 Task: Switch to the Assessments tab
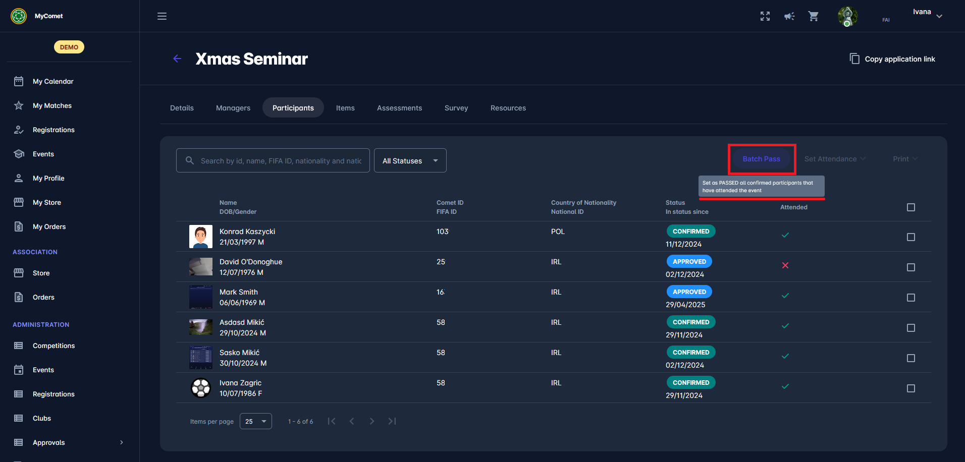pyautogui.click(x=399, y=108)
